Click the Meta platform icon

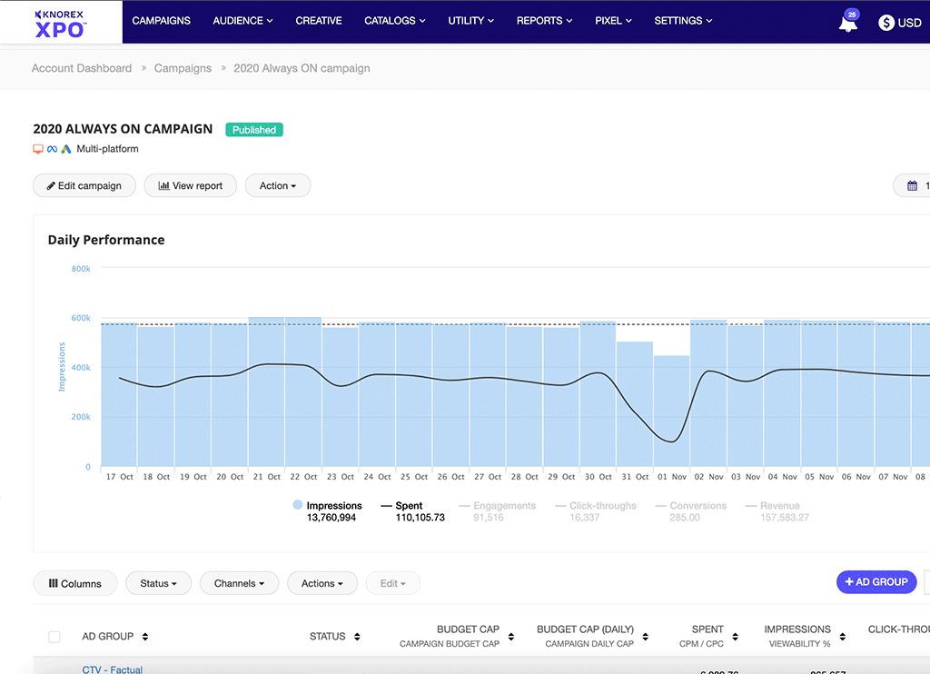click(x=52, y=149)
